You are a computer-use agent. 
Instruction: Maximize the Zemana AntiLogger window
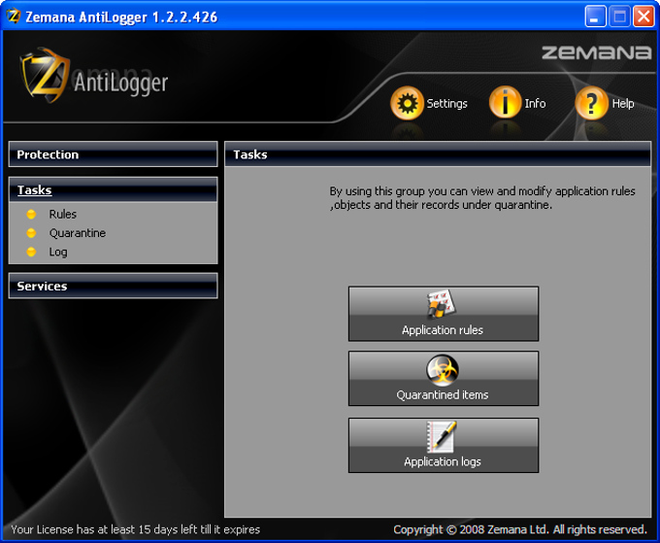(x=619, y=17)
